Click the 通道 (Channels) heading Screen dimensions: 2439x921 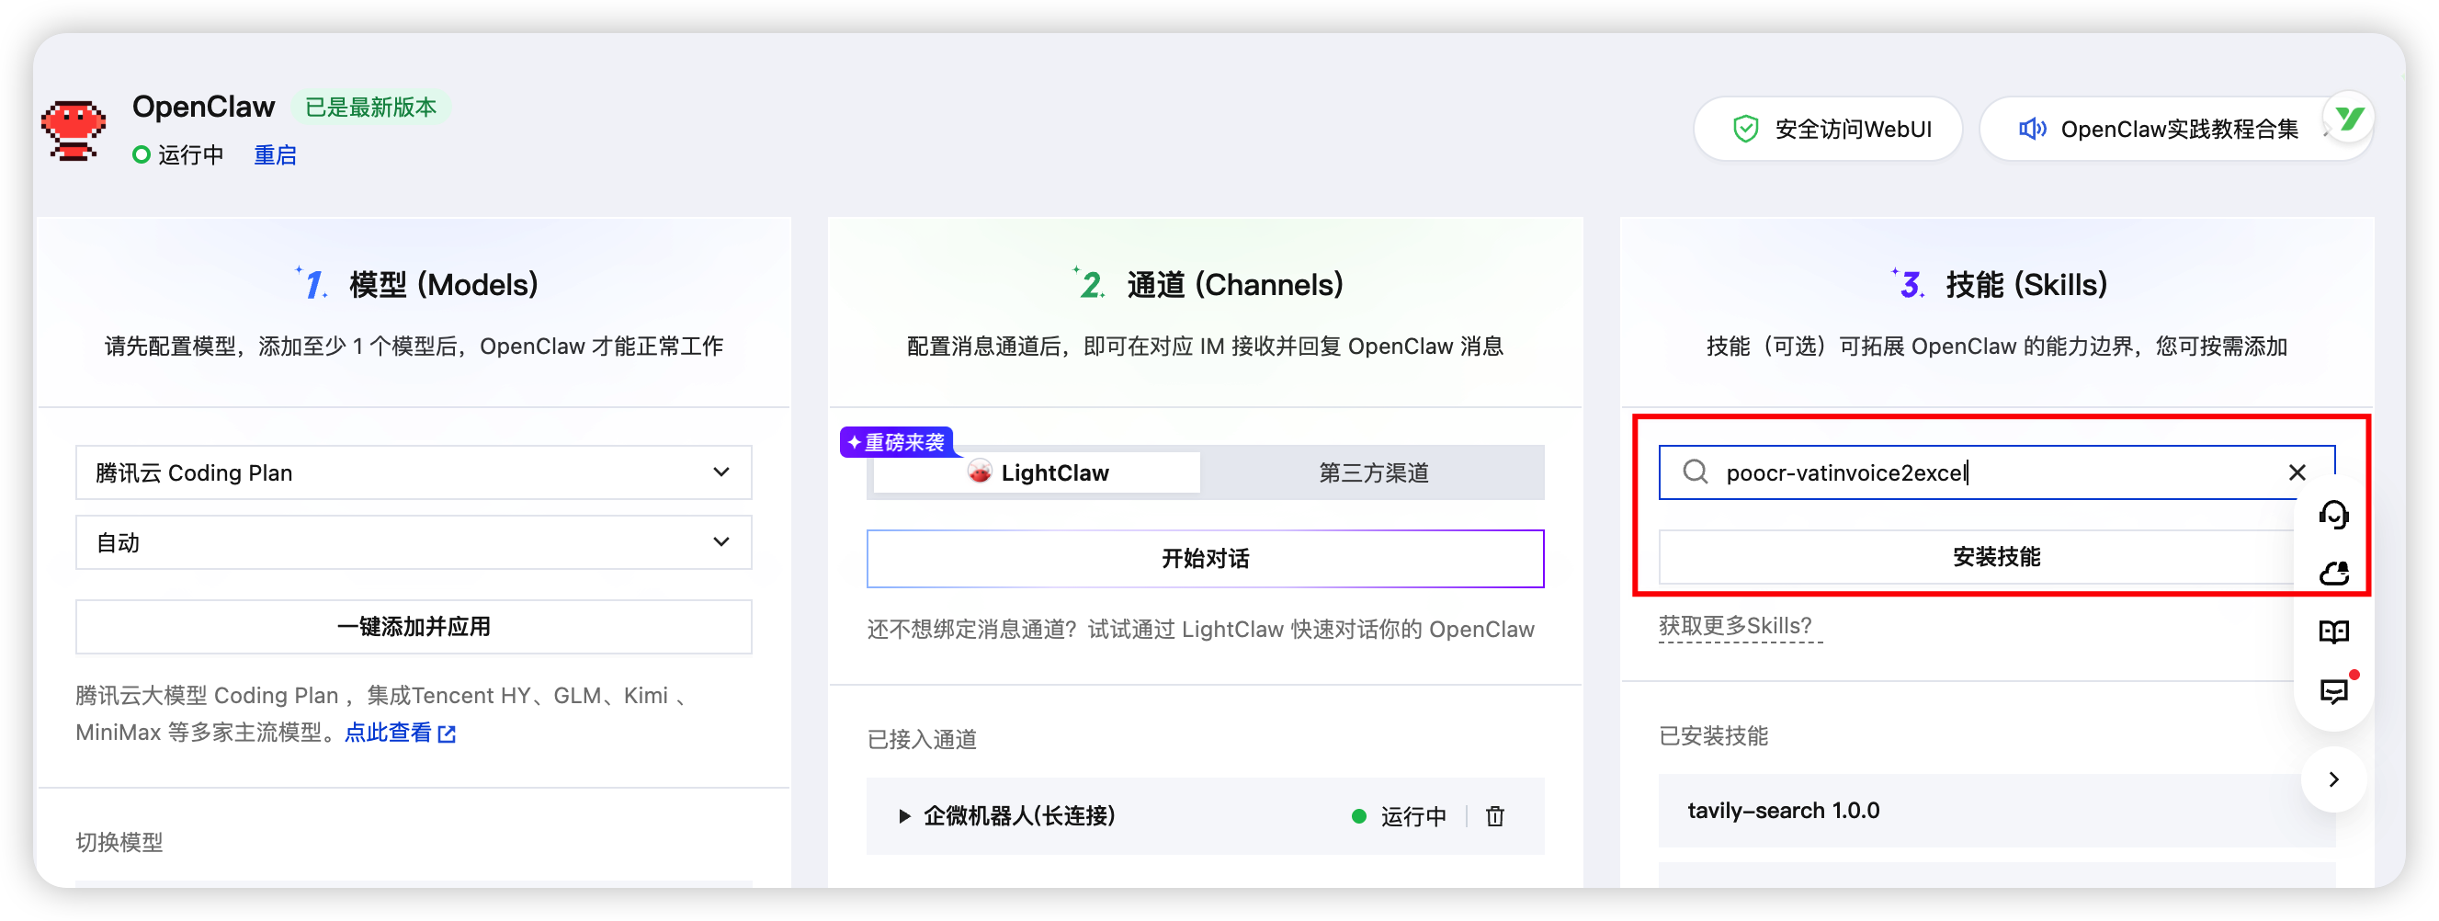(x=1234, y=284)
